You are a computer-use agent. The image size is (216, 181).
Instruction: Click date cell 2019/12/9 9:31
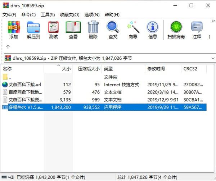[x=163, y=100]
